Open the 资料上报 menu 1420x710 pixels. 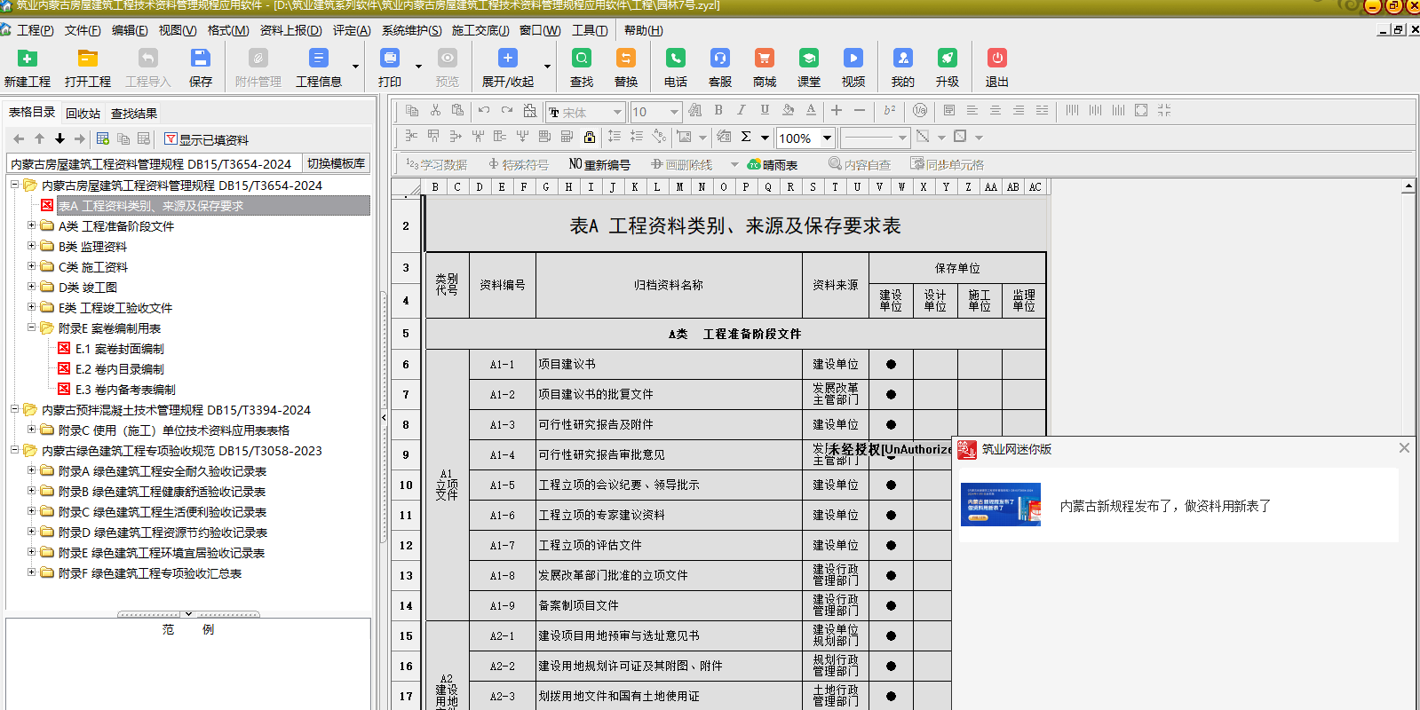290,30
